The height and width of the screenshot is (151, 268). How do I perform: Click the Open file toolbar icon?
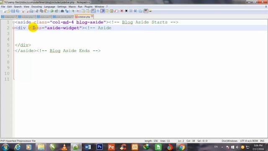[8, 11]
